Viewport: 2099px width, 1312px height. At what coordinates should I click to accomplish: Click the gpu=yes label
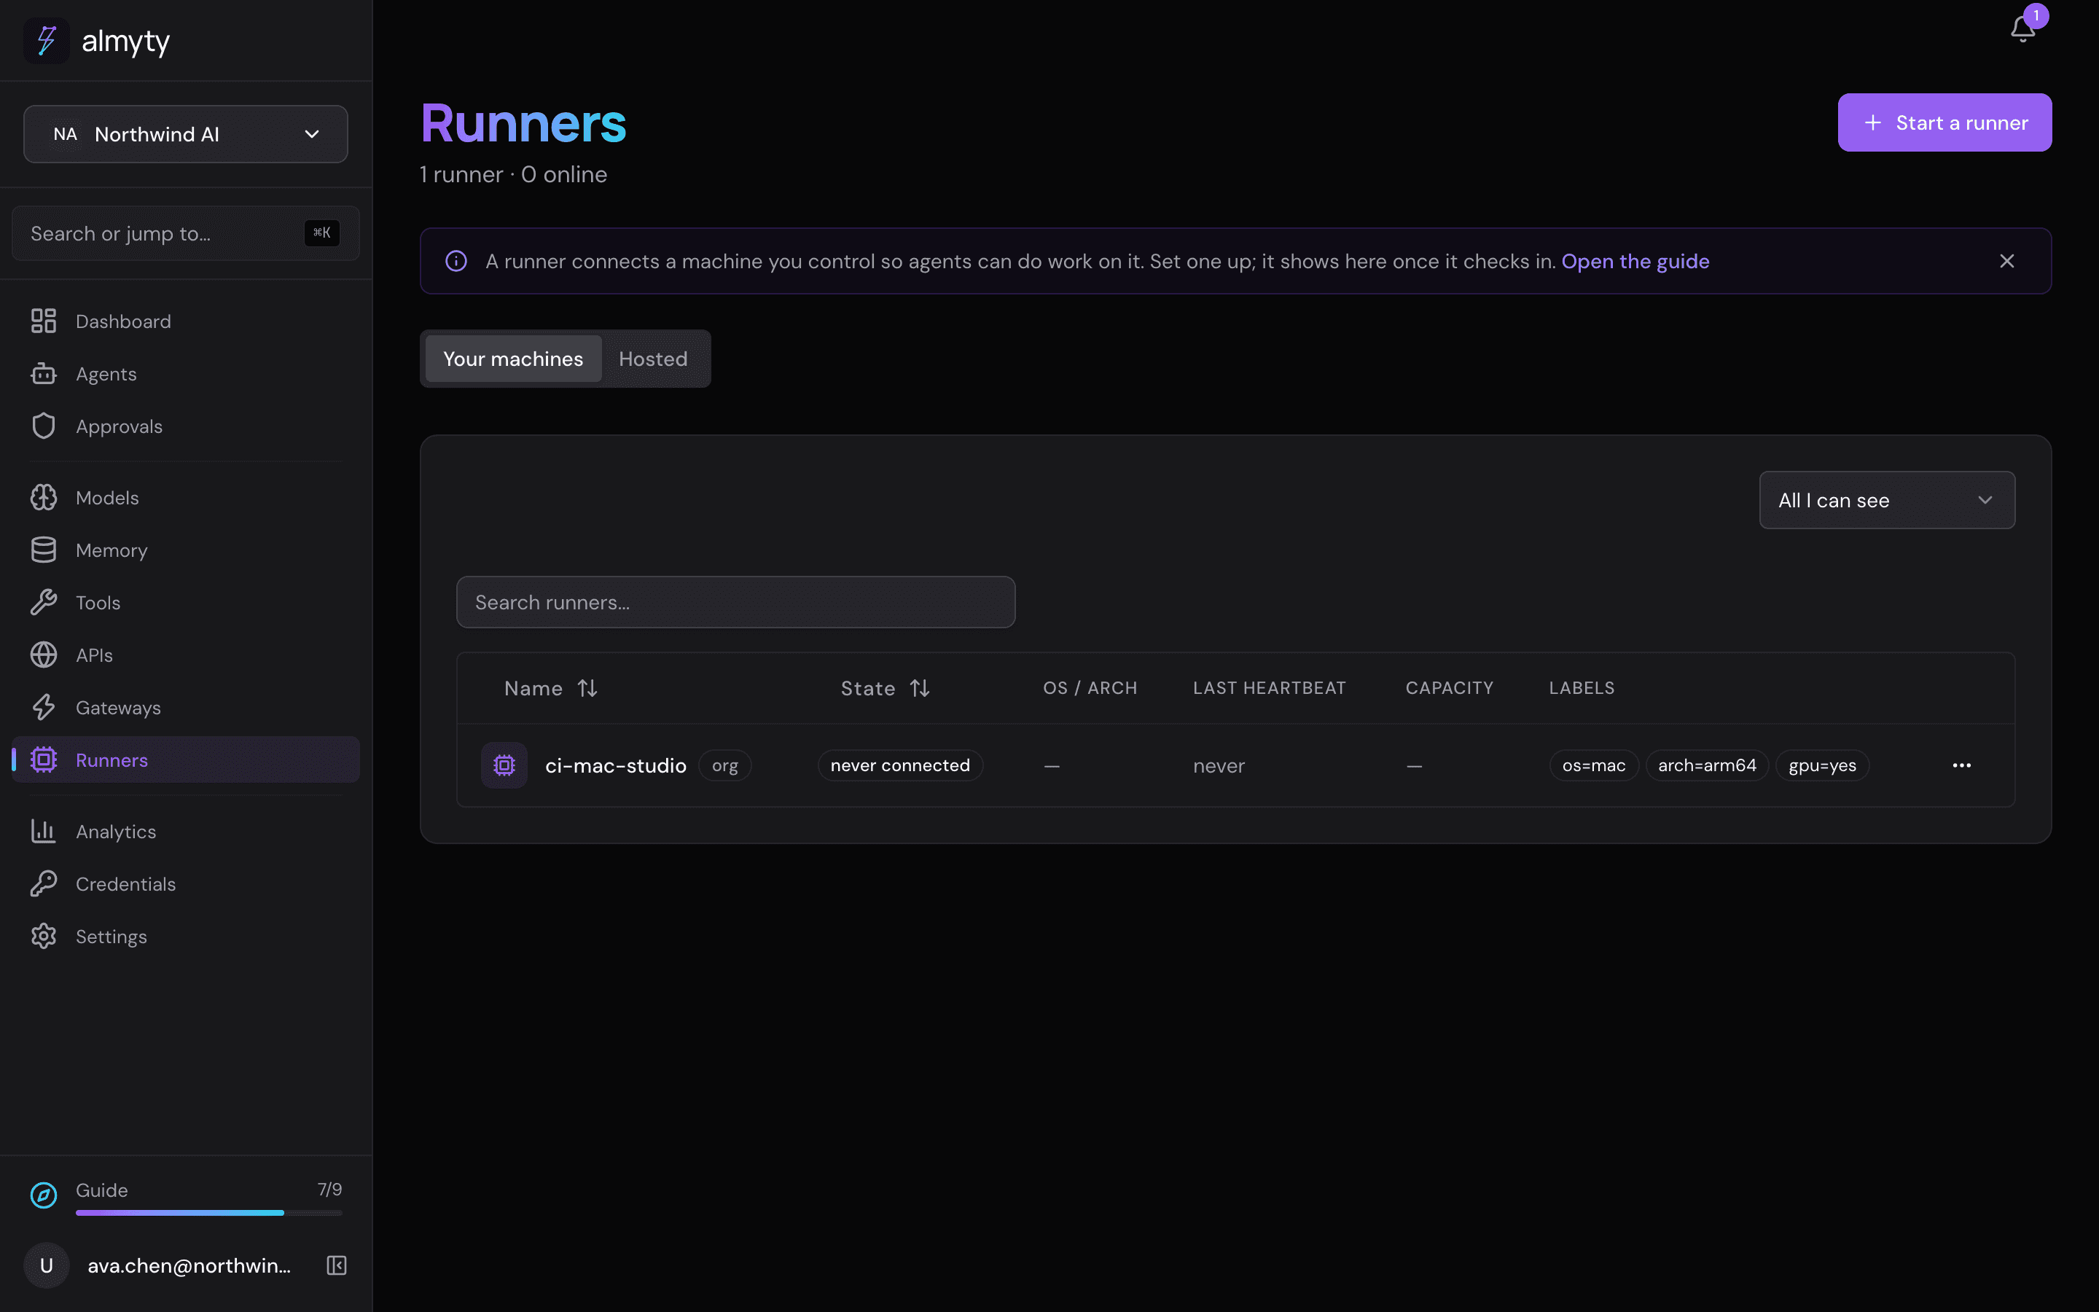click(1822, 765)
